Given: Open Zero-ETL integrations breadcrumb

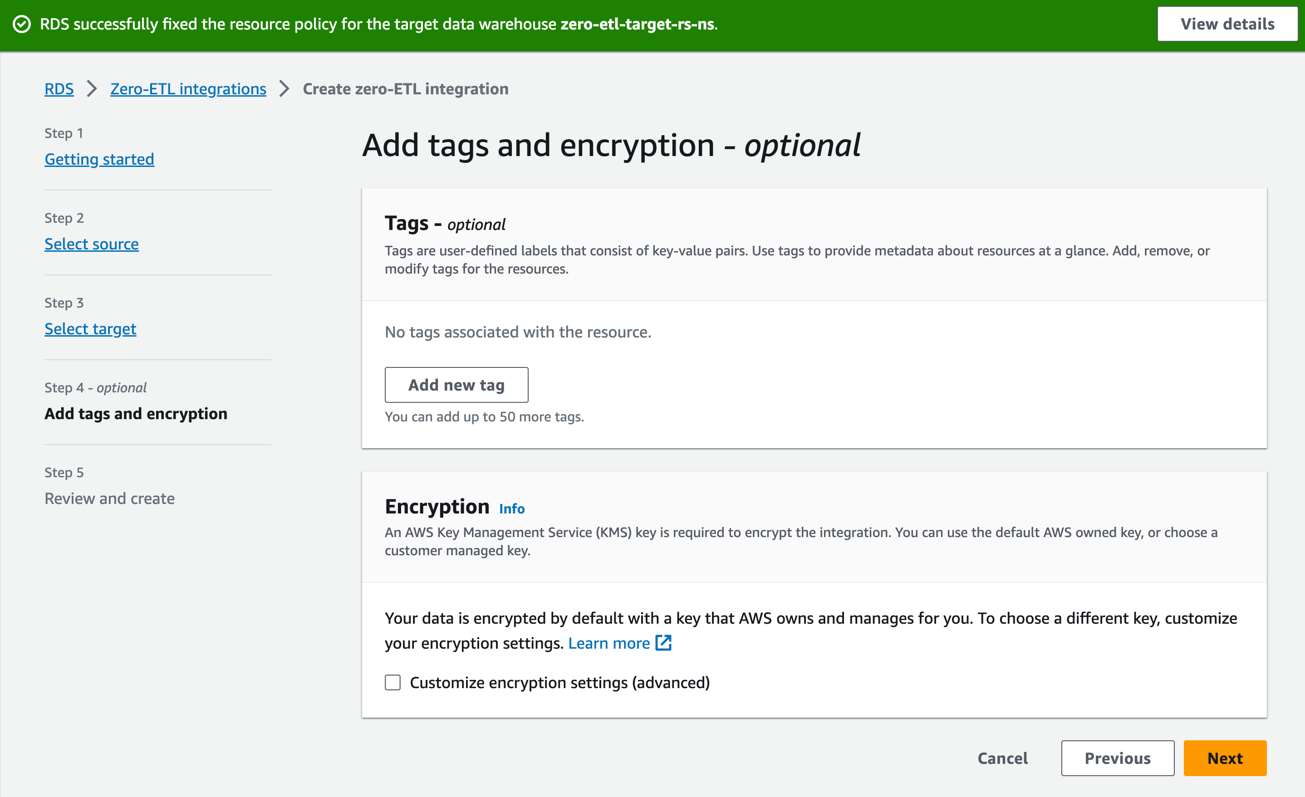Looking at the screenshot, I should pyautogui.click(x=188, y=89).
